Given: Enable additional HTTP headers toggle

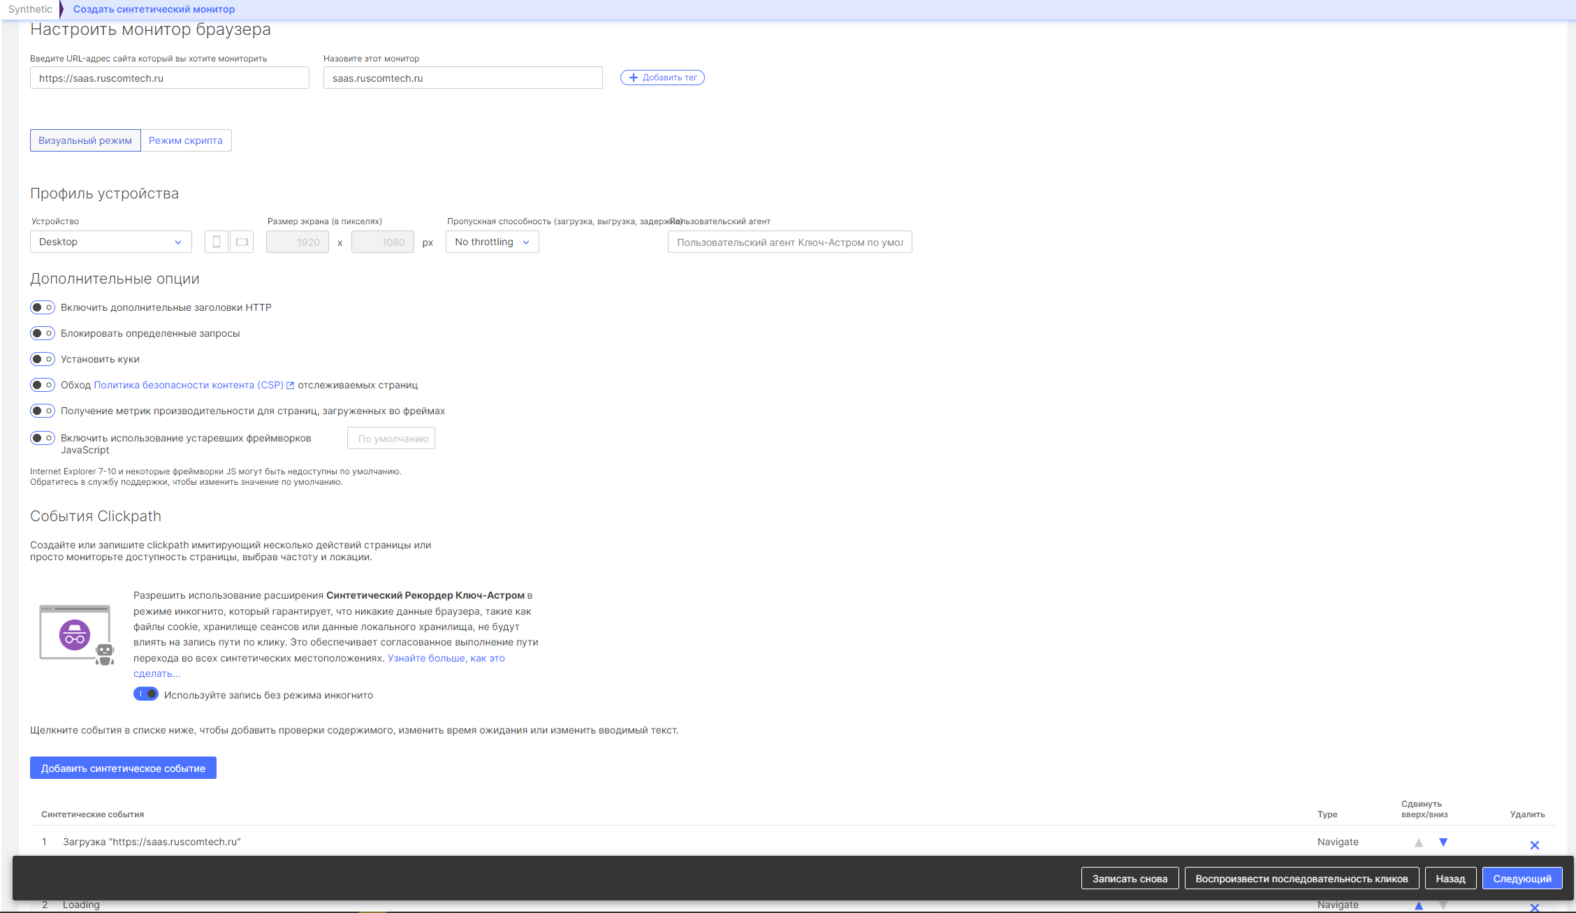Looking at the screenshot, I should tap(43, 307).
